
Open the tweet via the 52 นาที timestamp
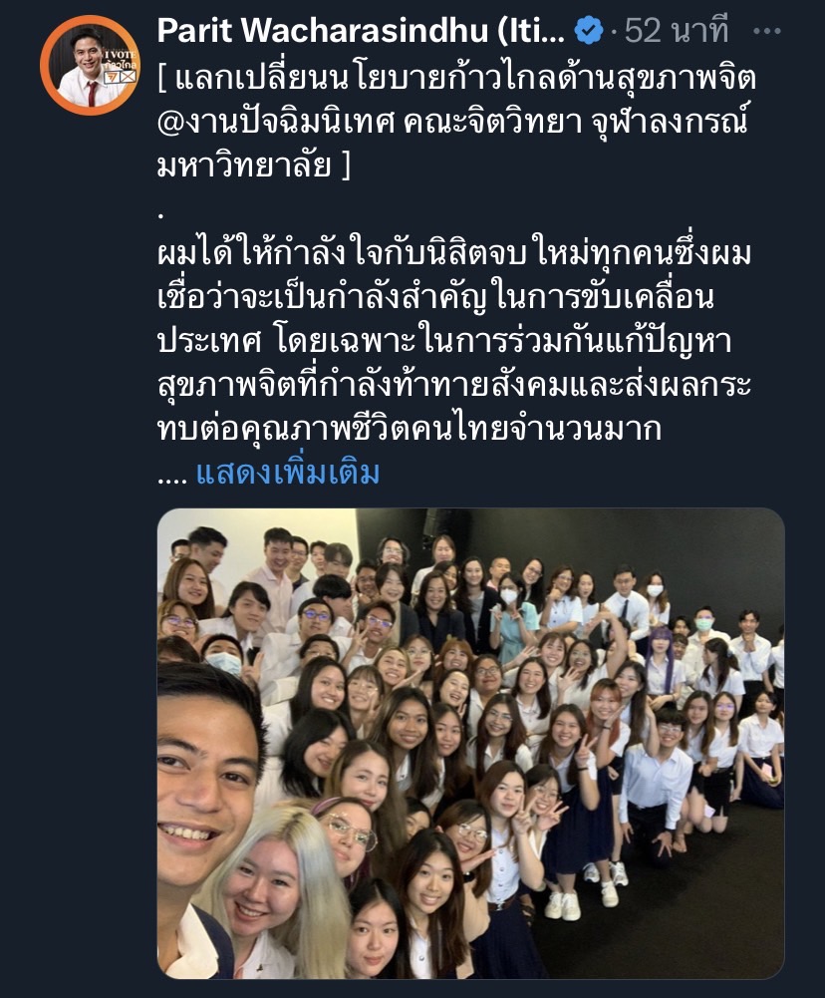[677, 31]
